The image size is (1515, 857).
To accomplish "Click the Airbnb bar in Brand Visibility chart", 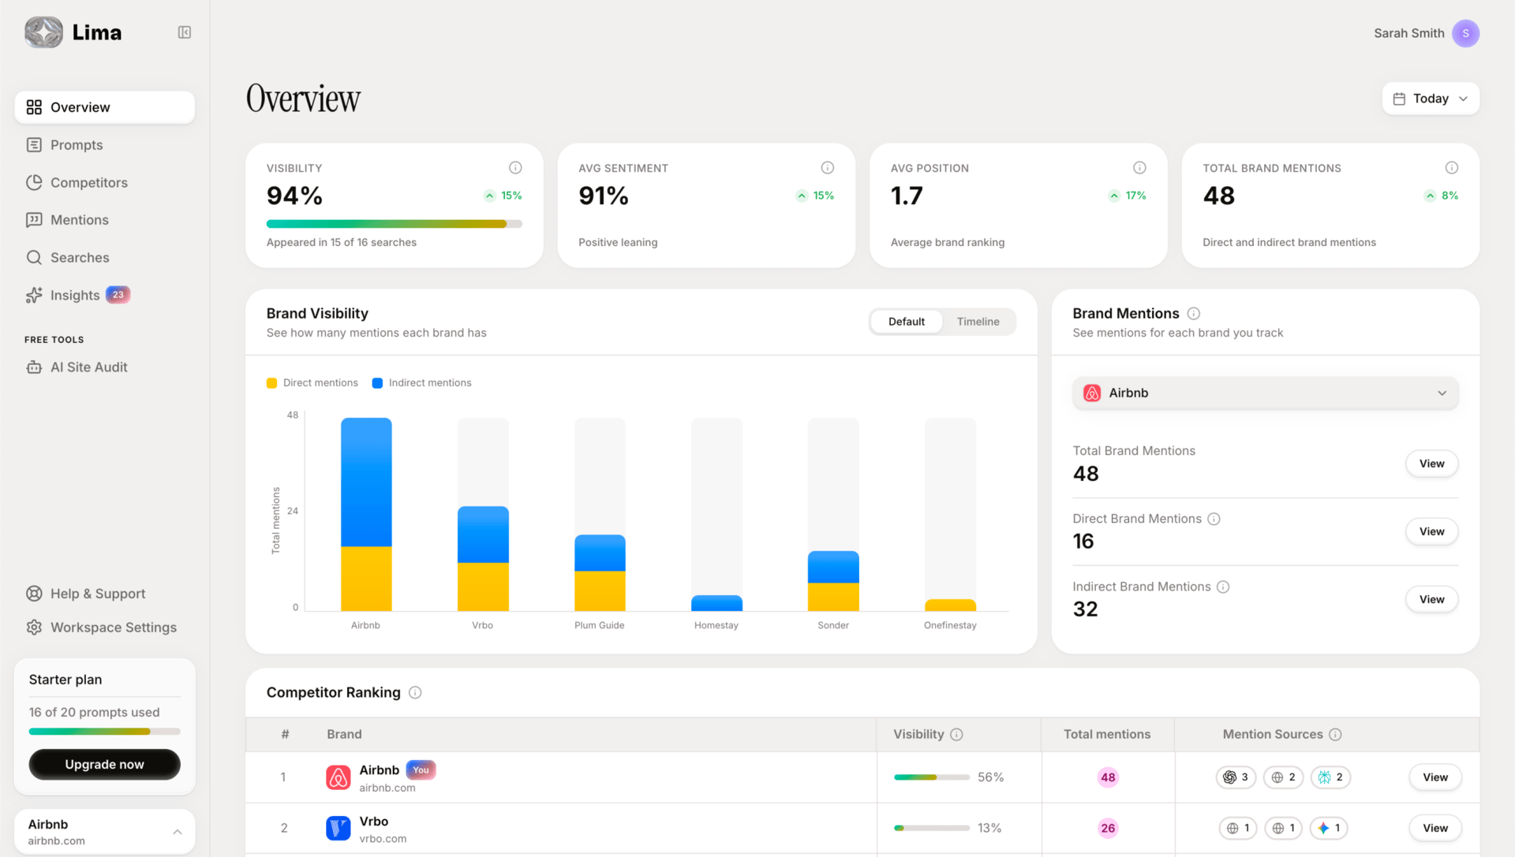I will pos(366,514).
